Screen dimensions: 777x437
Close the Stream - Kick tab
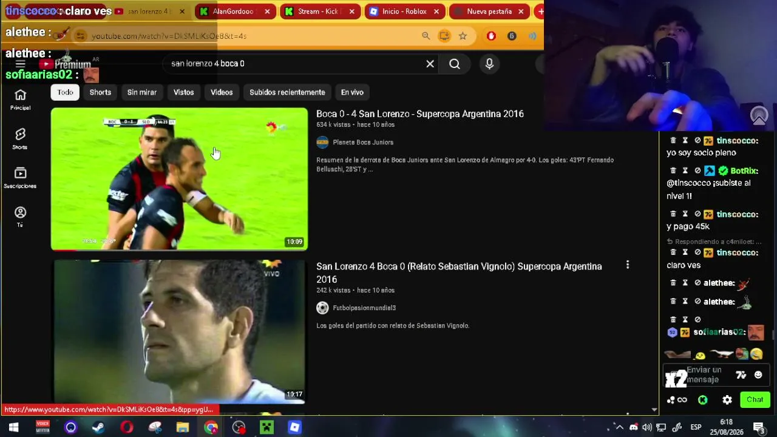tap(351, 12)
